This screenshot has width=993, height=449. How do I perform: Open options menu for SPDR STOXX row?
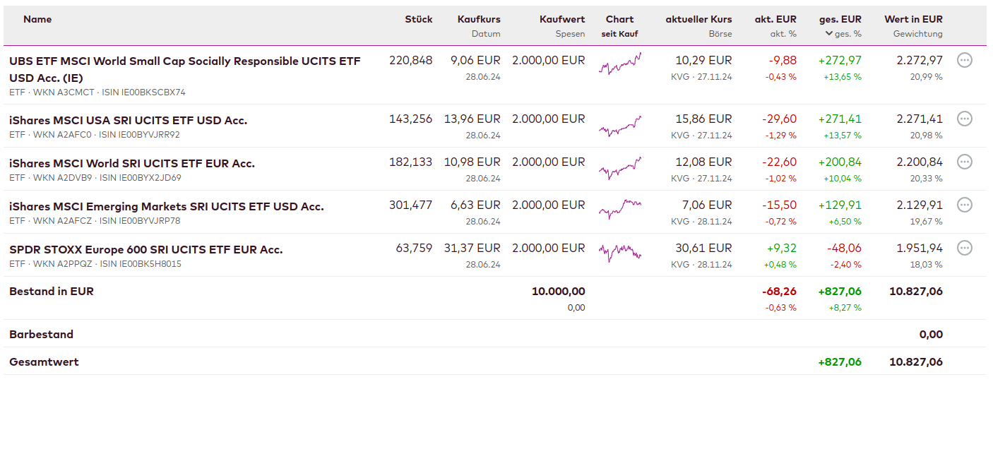964,249
